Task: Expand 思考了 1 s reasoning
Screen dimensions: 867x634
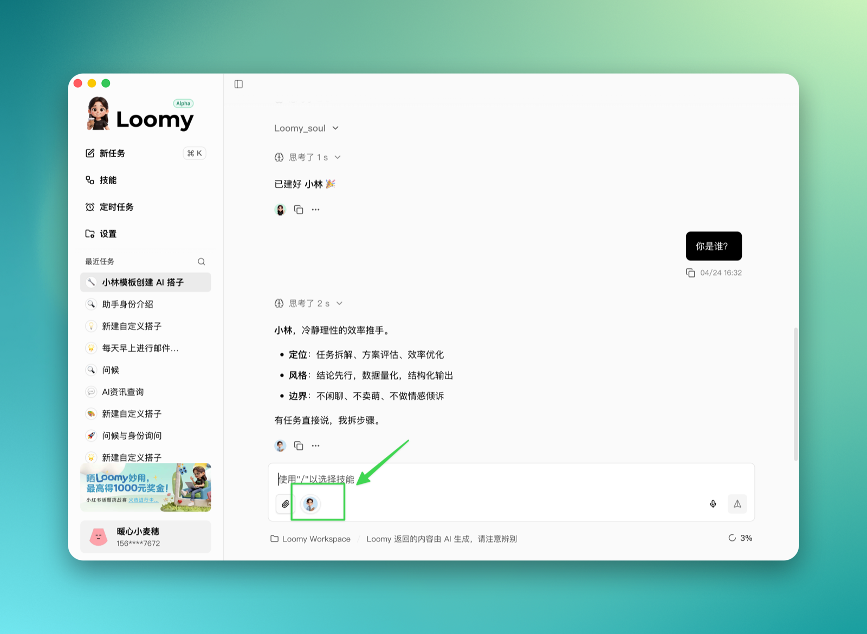Action: 308,157
